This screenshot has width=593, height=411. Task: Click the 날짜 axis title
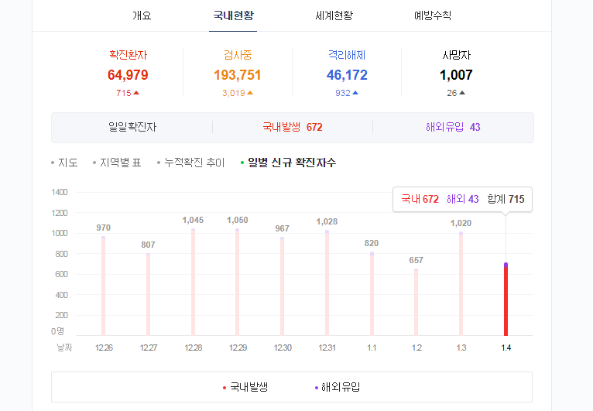[x=64, y=347]
